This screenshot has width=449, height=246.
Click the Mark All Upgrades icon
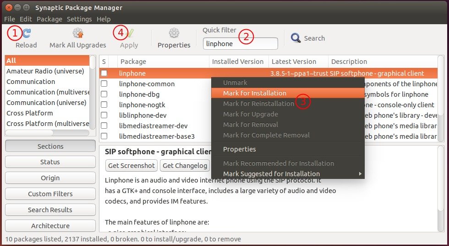pos(78,33)
